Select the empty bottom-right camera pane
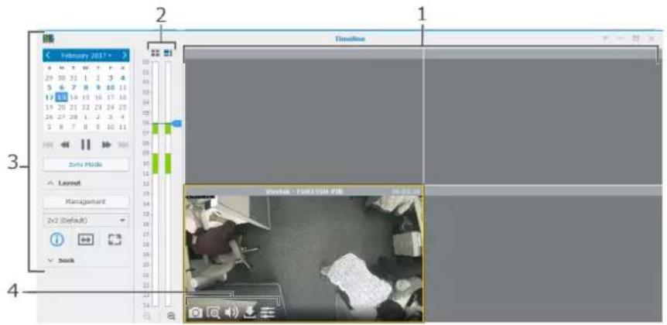 (543, 254)
